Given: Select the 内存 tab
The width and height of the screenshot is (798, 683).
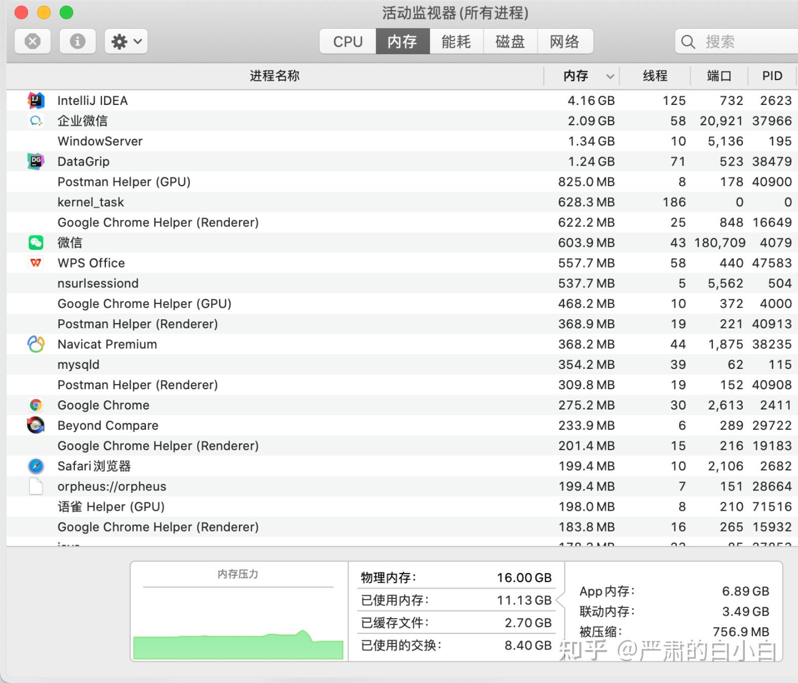Looking at the screenshot, I should (x=403, y=41).
